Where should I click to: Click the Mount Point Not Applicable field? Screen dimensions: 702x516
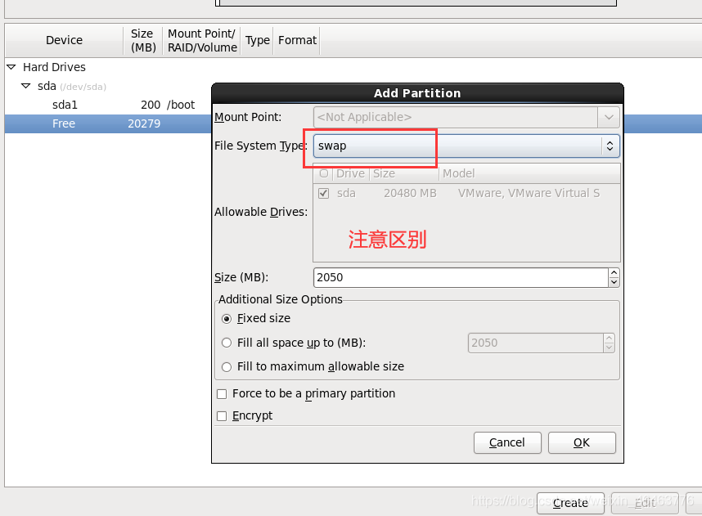pos(456,117)
